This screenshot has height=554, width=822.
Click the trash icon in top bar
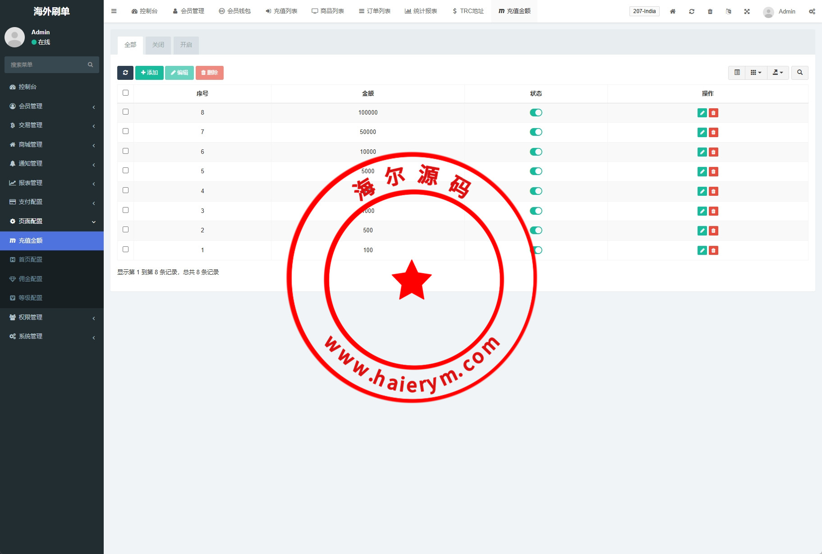click(710, 11)
